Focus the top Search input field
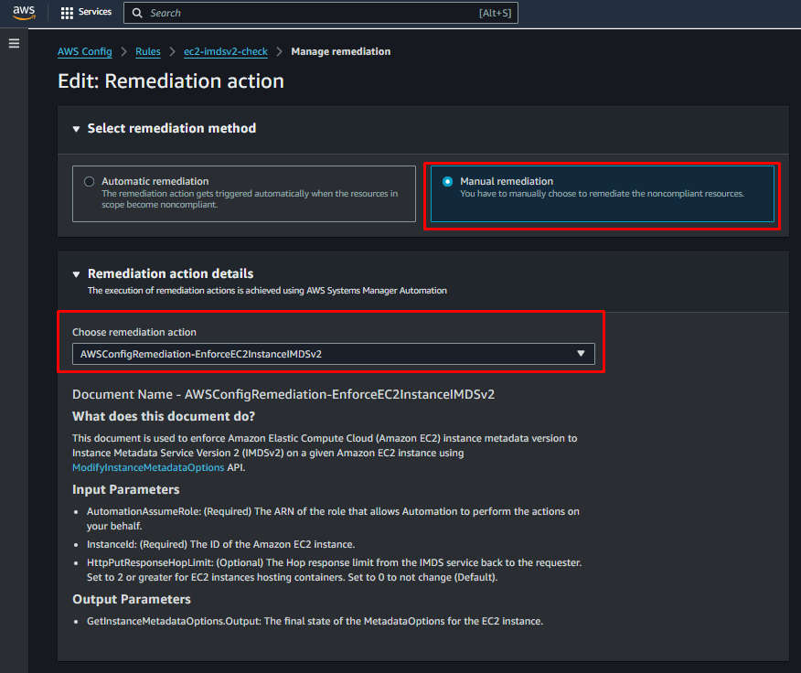Viewport: 801px width, 673px height. 321,13
